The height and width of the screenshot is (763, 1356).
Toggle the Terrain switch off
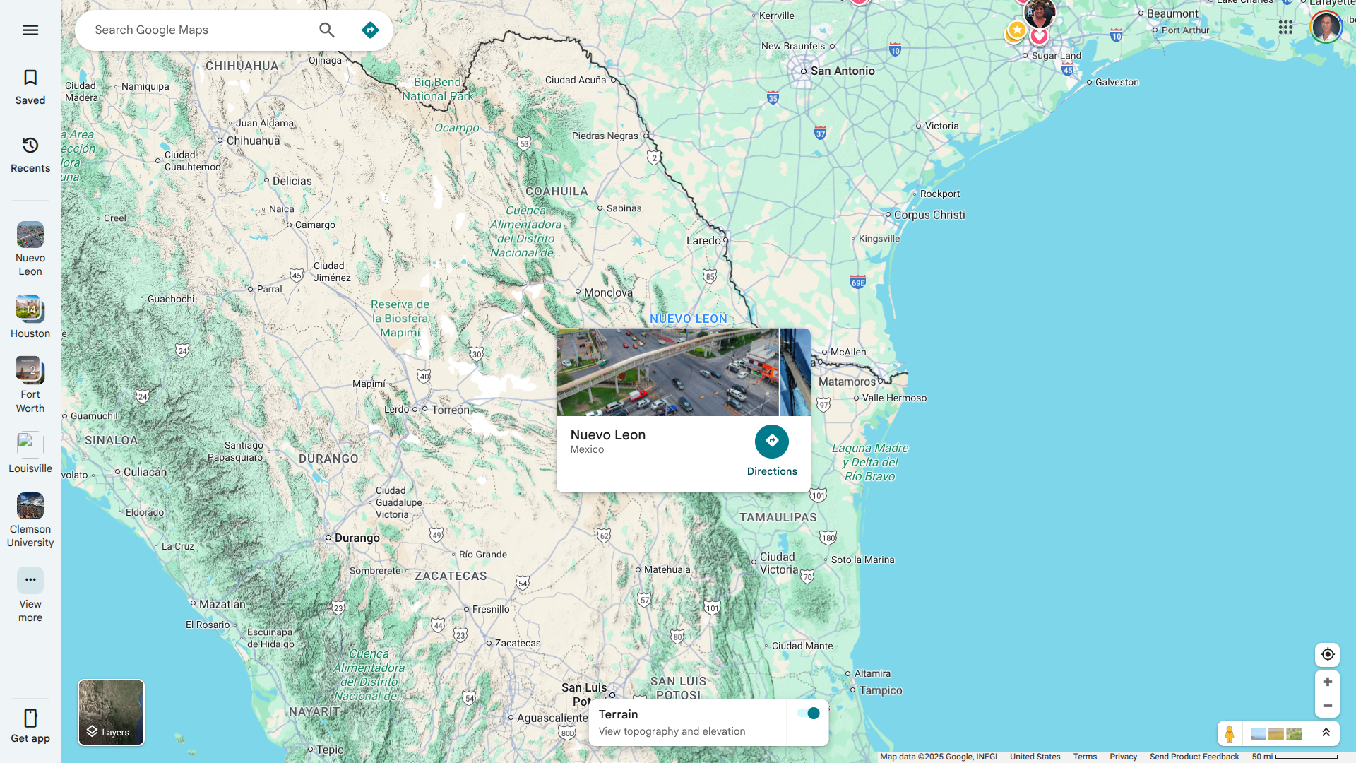pyautogui.click(x=808, y=714)
